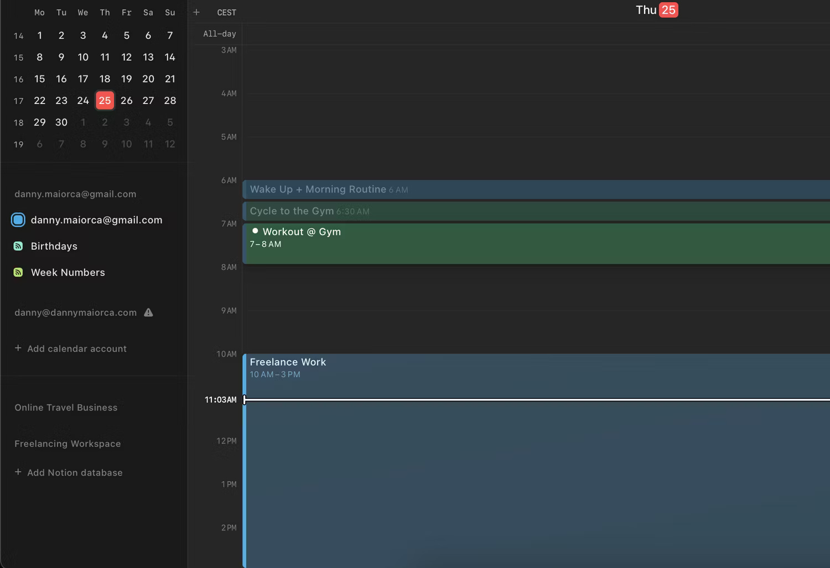830x568 pixels.
Task: Select today's date 25 in the mini calendar
Action: (x=105, y=100)
